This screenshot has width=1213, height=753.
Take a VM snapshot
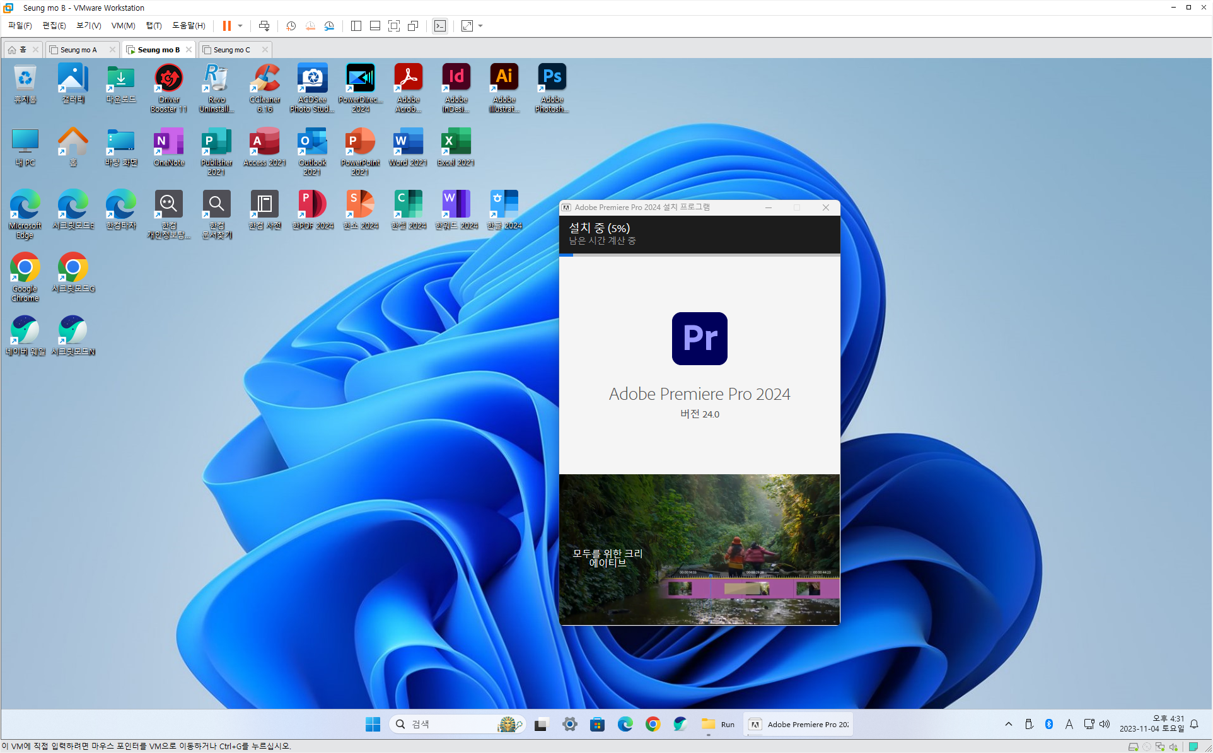(x=291, y=26)
